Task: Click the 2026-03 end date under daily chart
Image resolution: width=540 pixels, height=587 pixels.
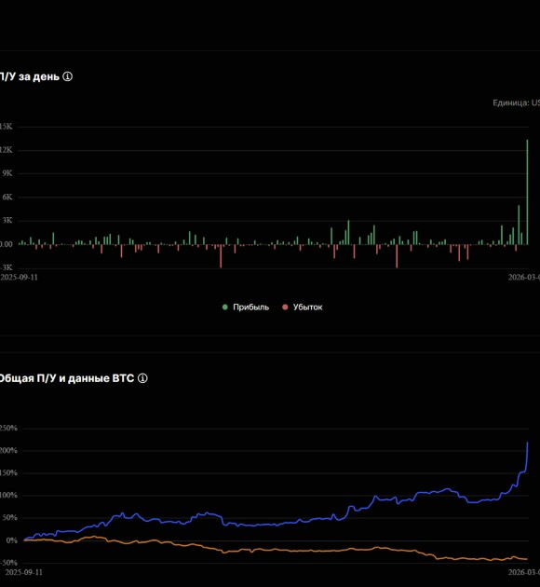Action: (523, 277)
